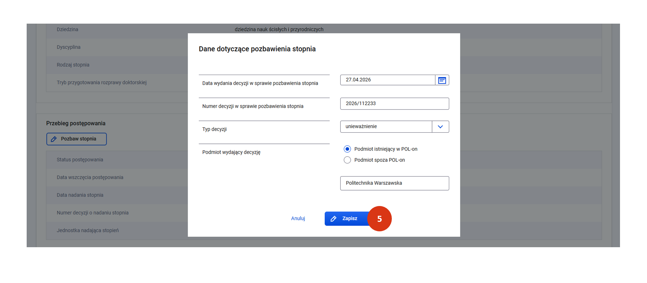
Task: Expand the Typ decyzji dropdown arrow
Action: pyautogui.click(x=440, y=127)
